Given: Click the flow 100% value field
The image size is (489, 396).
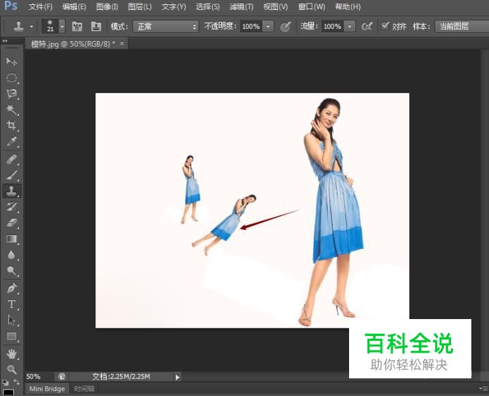Looking at the screenshot, I should [x=333, y=27].
